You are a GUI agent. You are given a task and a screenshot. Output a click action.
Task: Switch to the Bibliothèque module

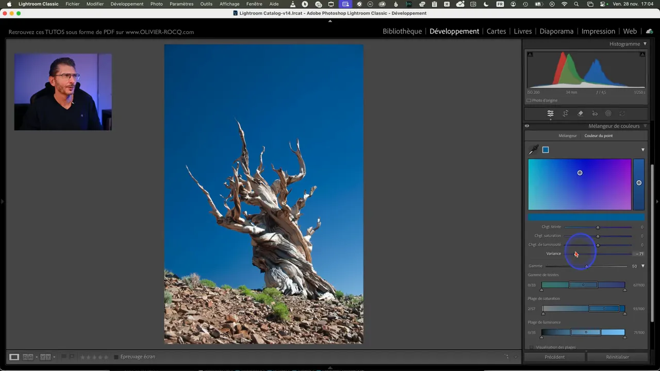(402, 31)
